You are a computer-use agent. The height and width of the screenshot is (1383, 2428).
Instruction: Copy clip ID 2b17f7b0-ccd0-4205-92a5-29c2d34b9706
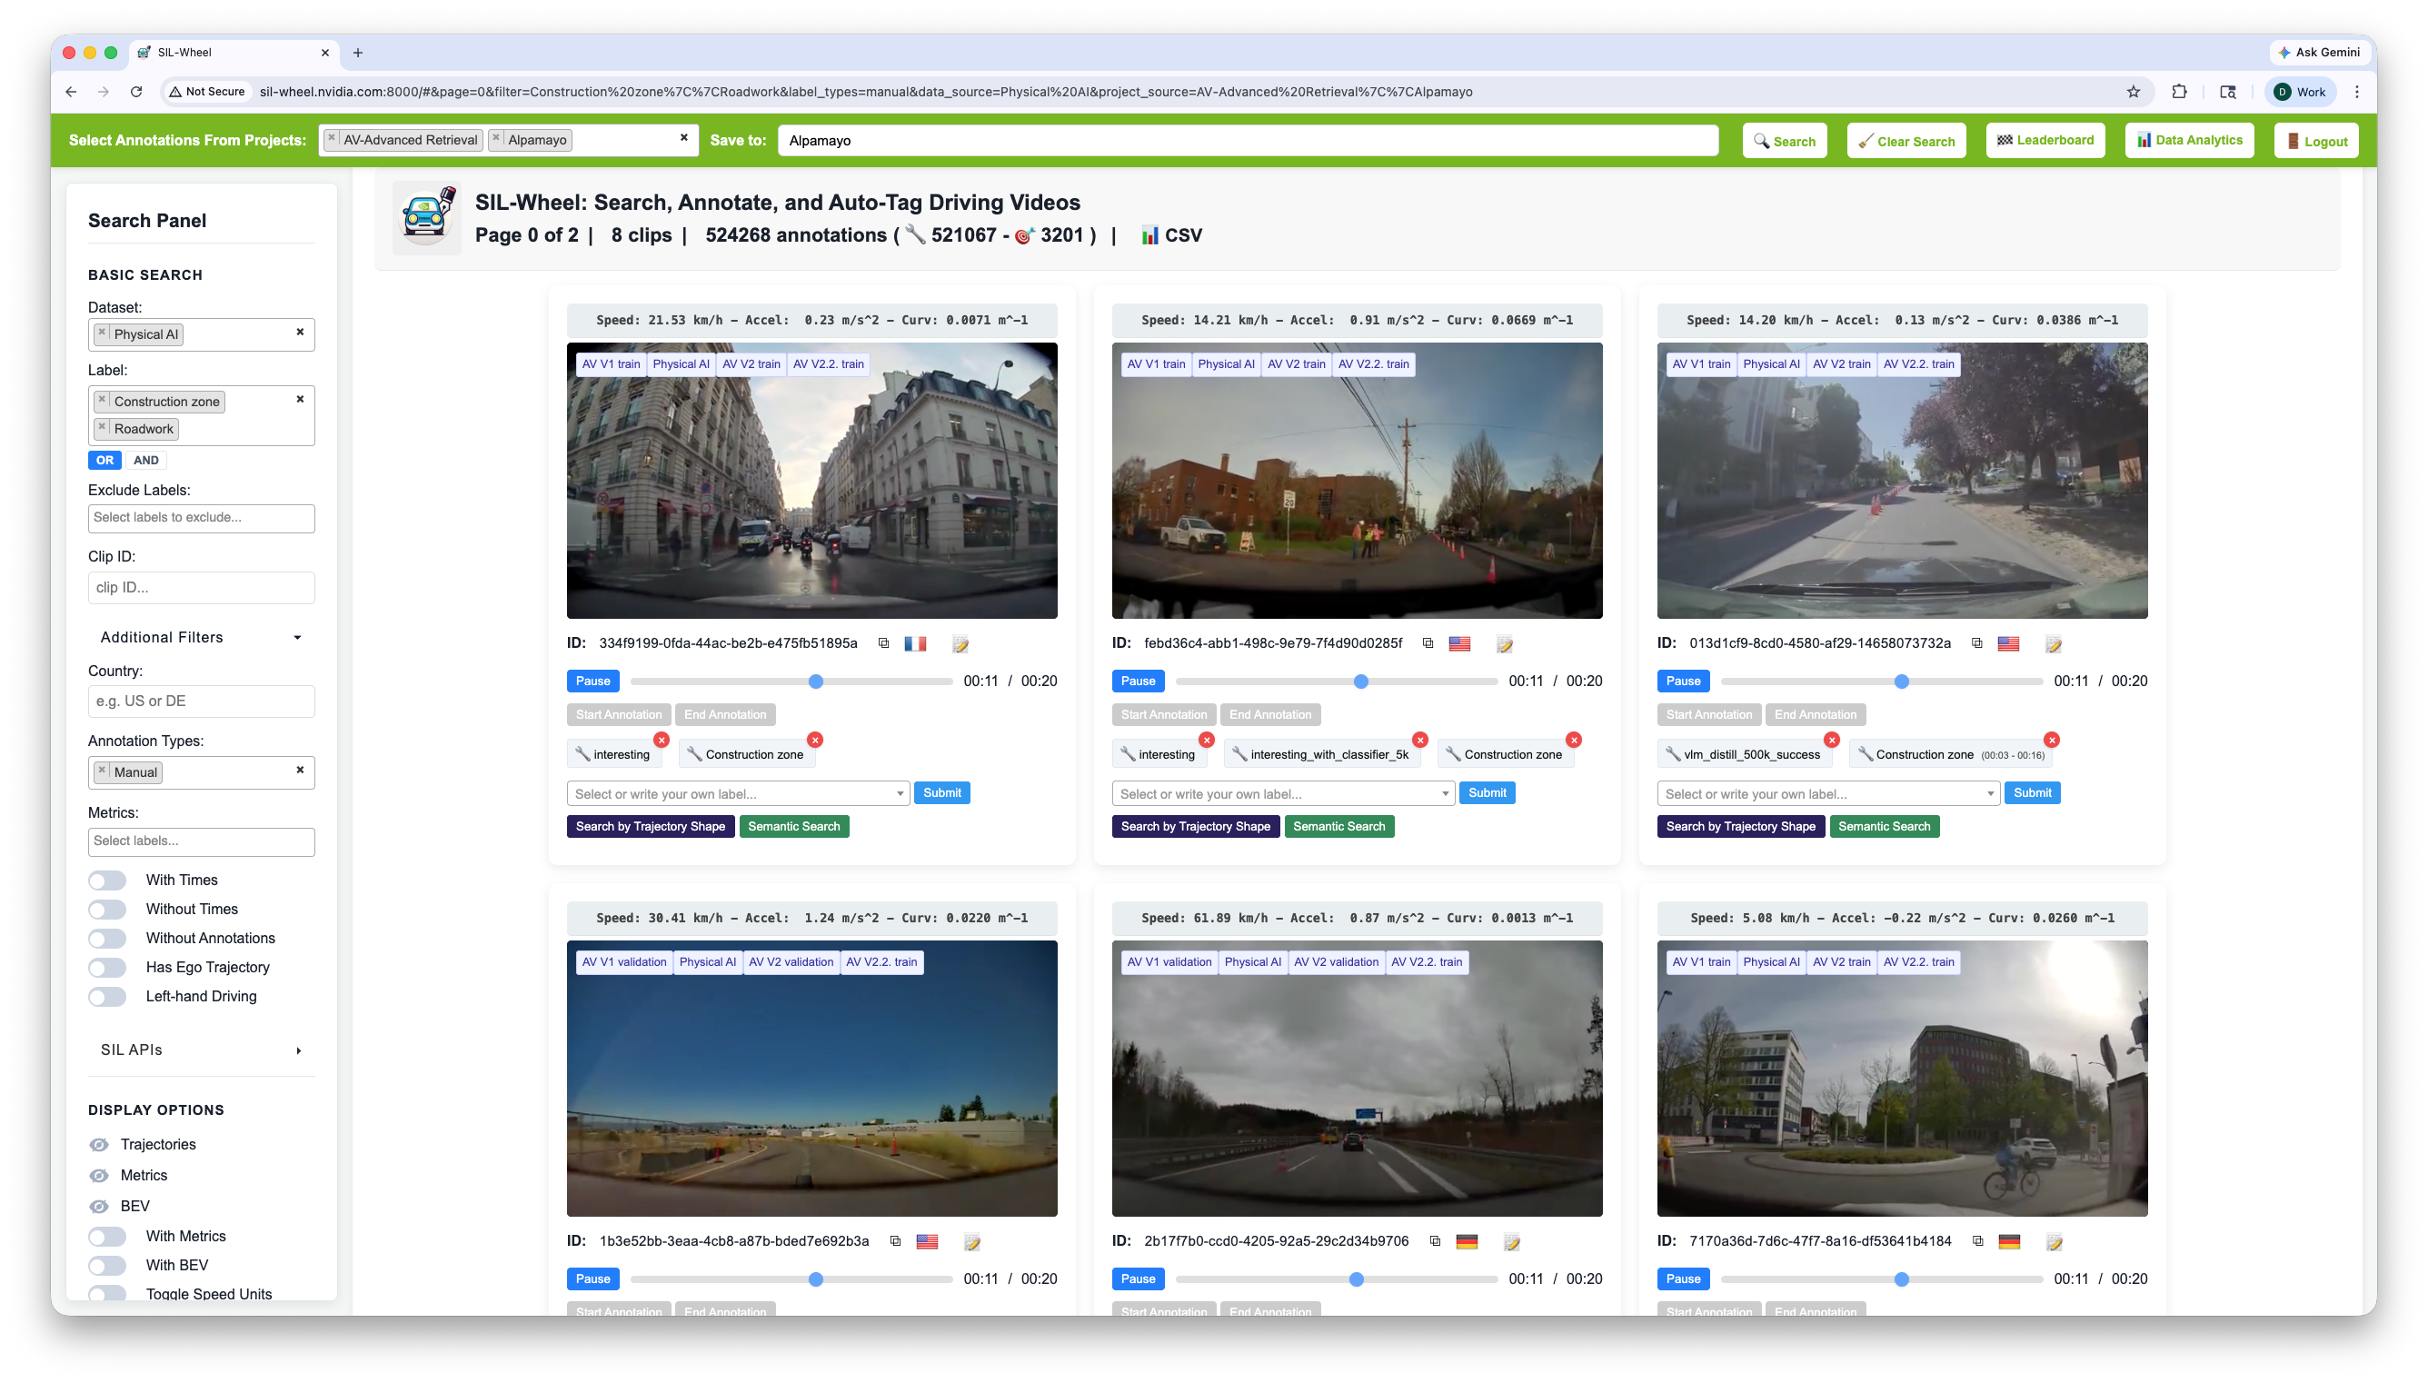pyautogui.click(x=1435, y=1240)
